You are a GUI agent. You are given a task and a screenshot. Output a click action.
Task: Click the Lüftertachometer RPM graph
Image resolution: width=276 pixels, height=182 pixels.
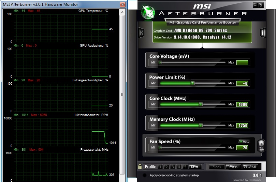point(61,132)
